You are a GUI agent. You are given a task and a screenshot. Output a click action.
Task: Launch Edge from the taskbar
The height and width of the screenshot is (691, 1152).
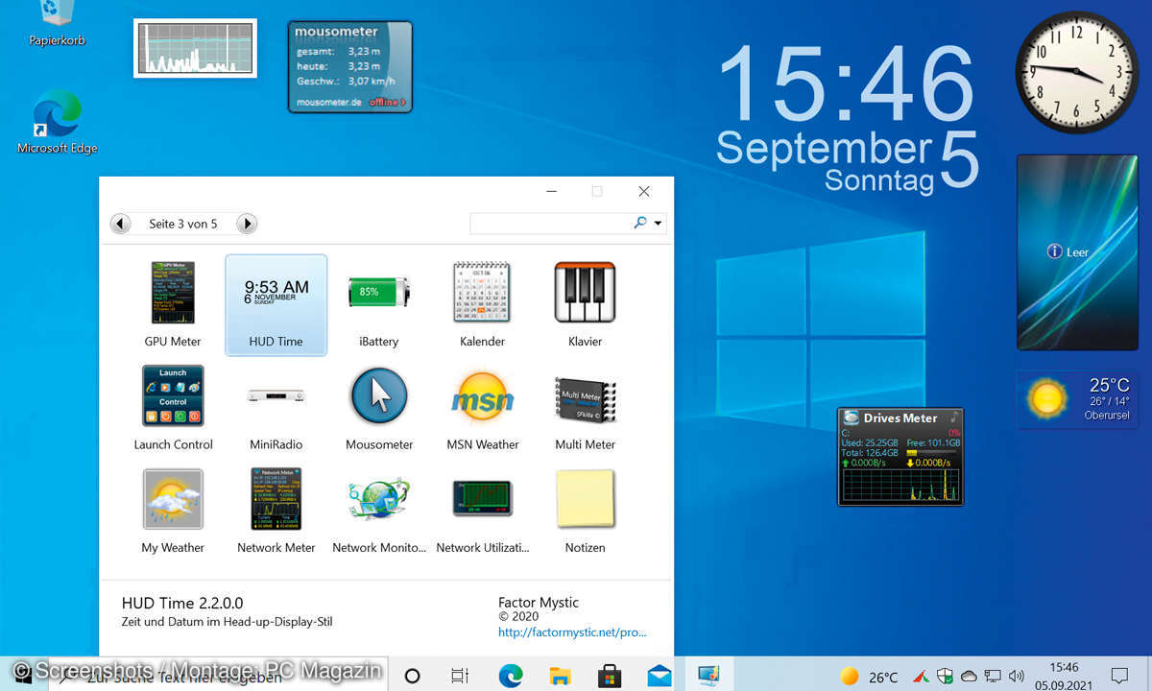click(511, 676)
